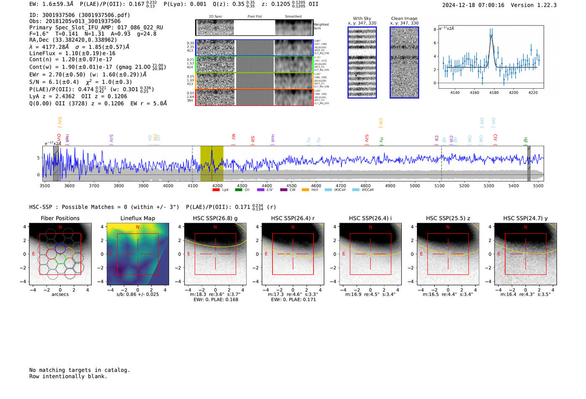Click the "s/b: 0.86 +/- 0.025" caption
This screenshot has width=586, height=399.
point(138,294)
